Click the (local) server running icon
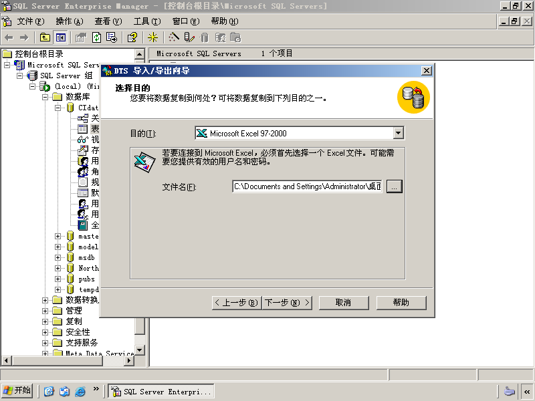The height and width of the screenshot is (401, 535). [x=45, y=87]
